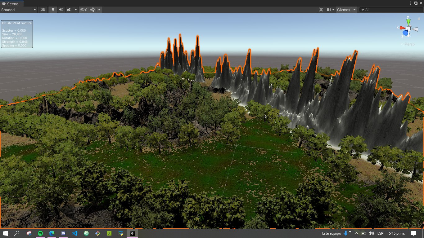Click the Spacing = 0,000 readout
This screenshot has width=424, height=238.
coord(14,46)
